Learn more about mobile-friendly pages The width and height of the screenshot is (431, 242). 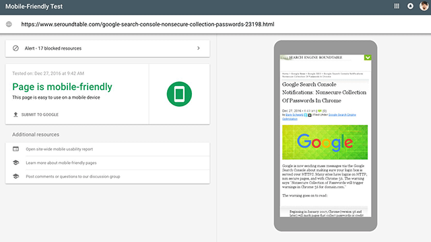pyautogui.click(x=61, y=163)
